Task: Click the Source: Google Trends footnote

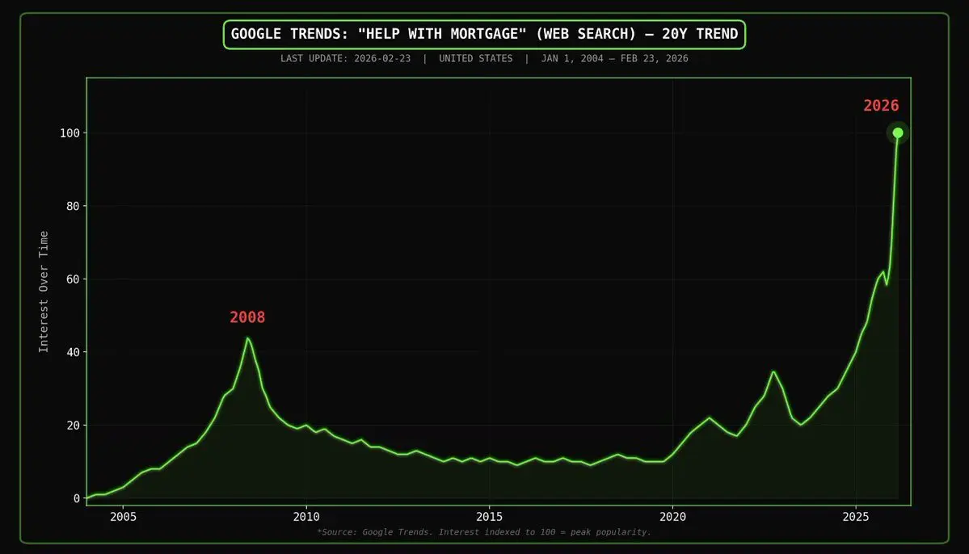Action: (x=484, y=531)
